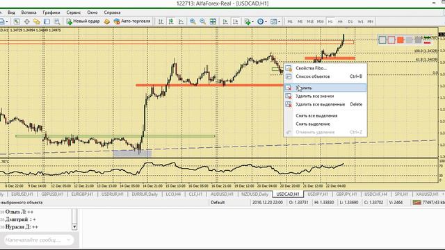
Task: Switch to the EURGBP,H1 chart tab
Action: 82,194
